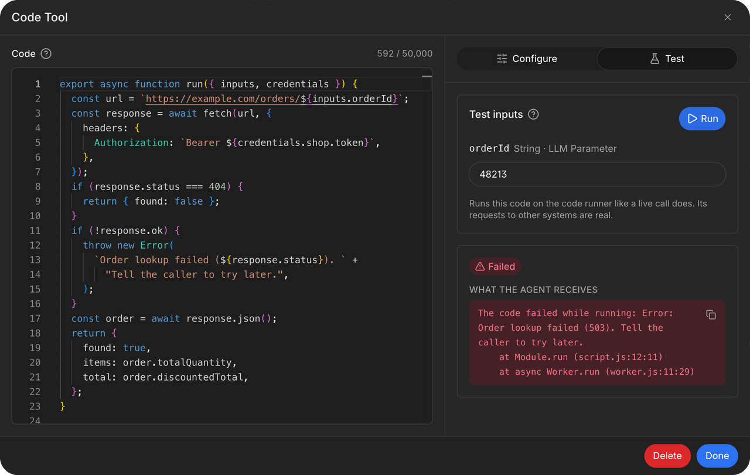750x475 pixels.
Task: Click Done to finish editing
Action: pyautogui.click(x=717, y=456)
